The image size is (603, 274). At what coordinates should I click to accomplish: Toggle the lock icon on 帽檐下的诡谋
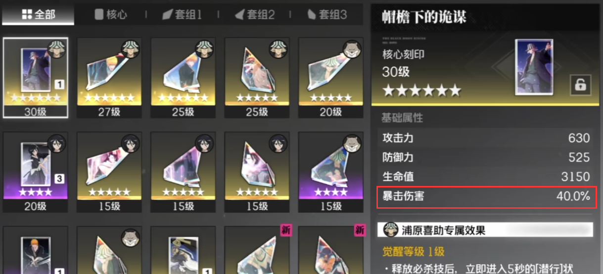click(580, 85)
